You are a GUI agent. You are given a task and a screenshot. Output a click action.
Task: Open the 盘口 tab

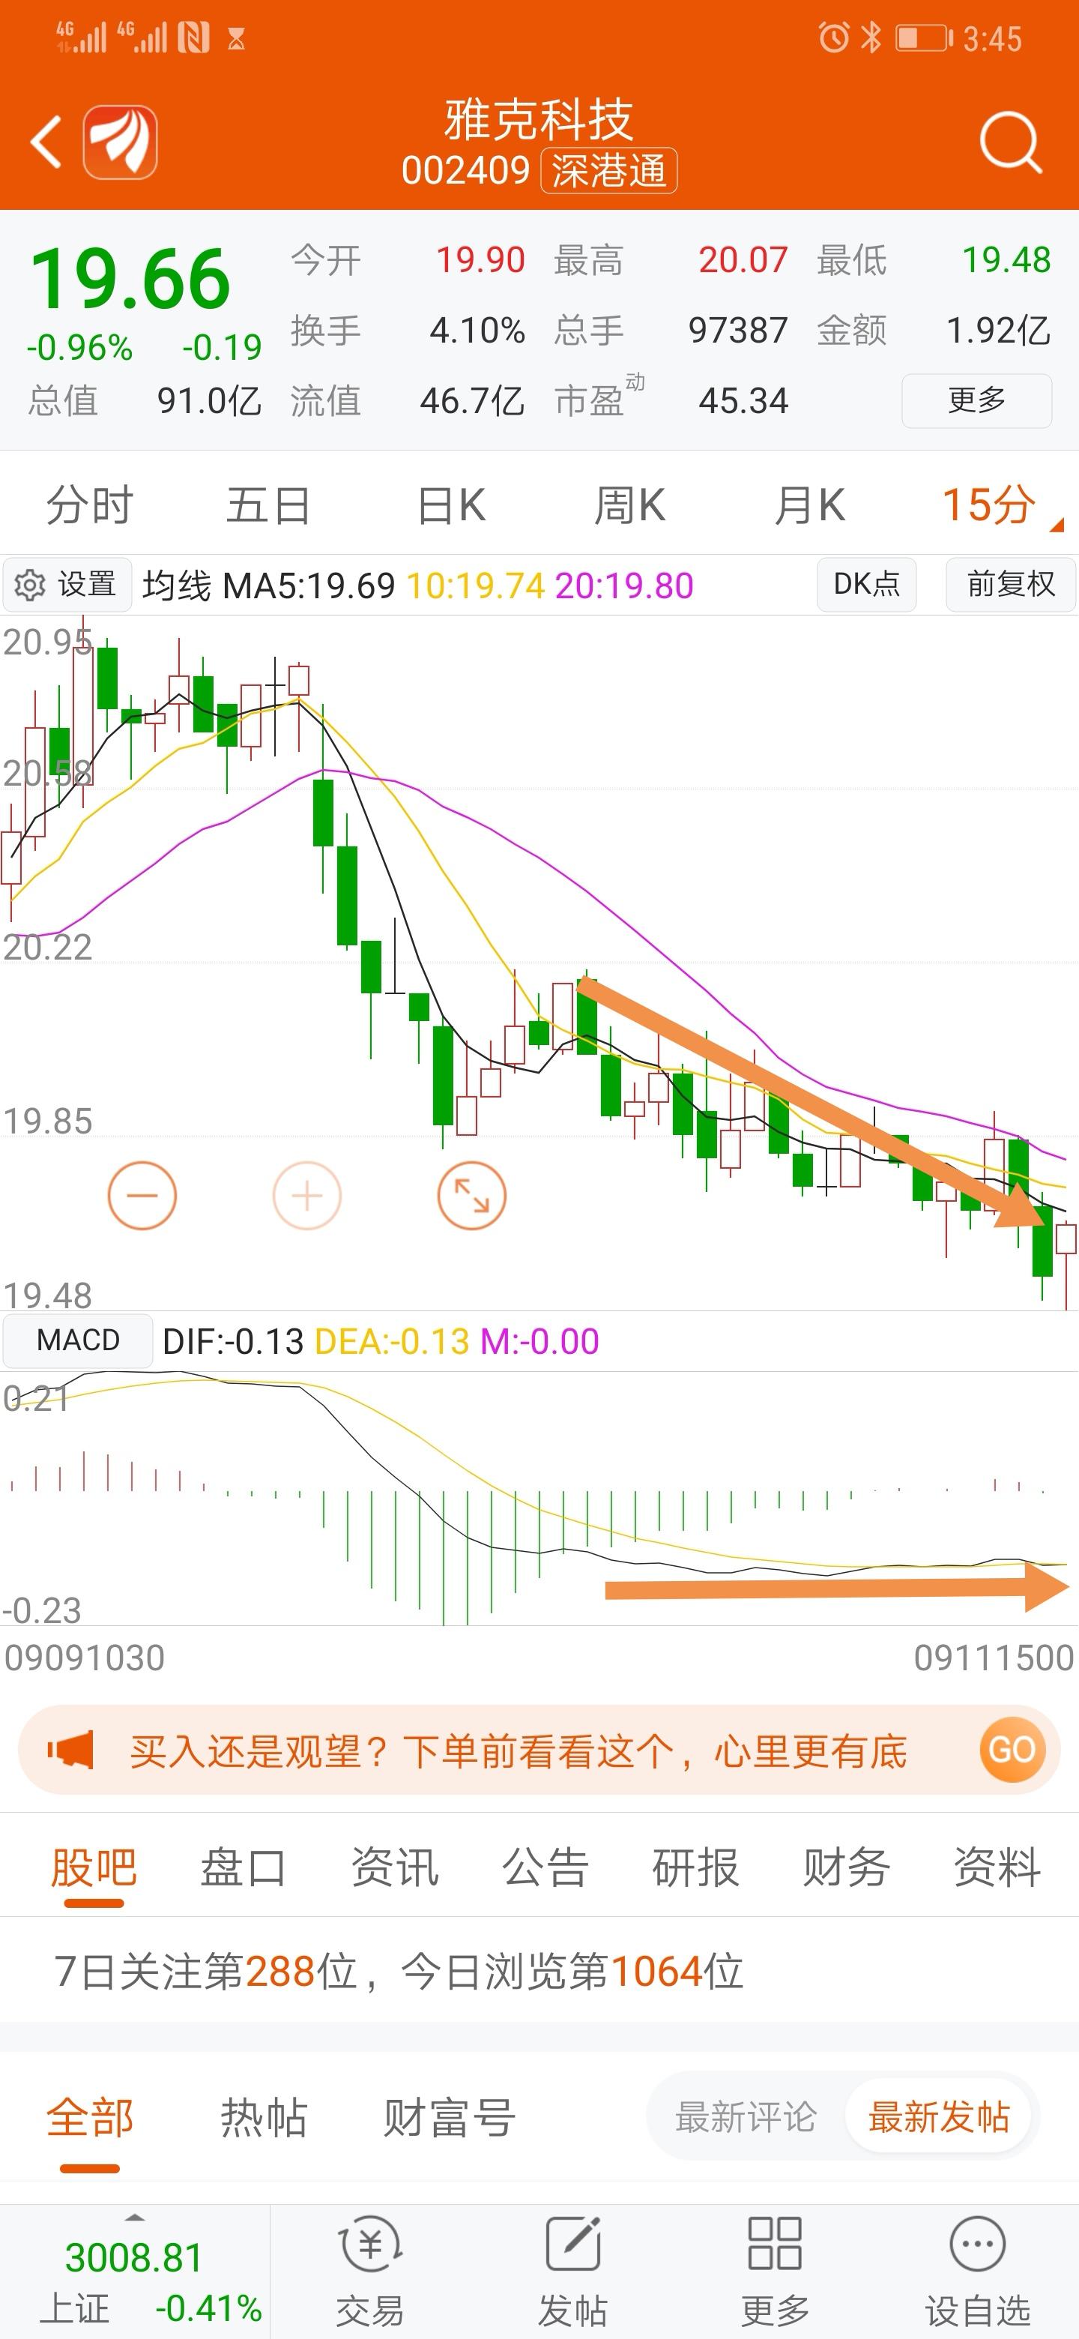pos(244,1867)
